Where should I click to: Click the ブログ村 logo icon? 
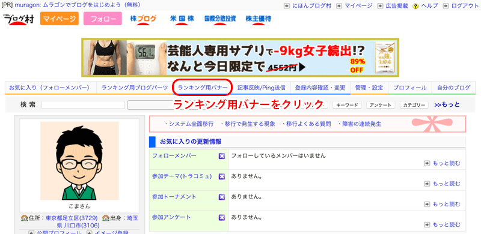pos(19,19)
